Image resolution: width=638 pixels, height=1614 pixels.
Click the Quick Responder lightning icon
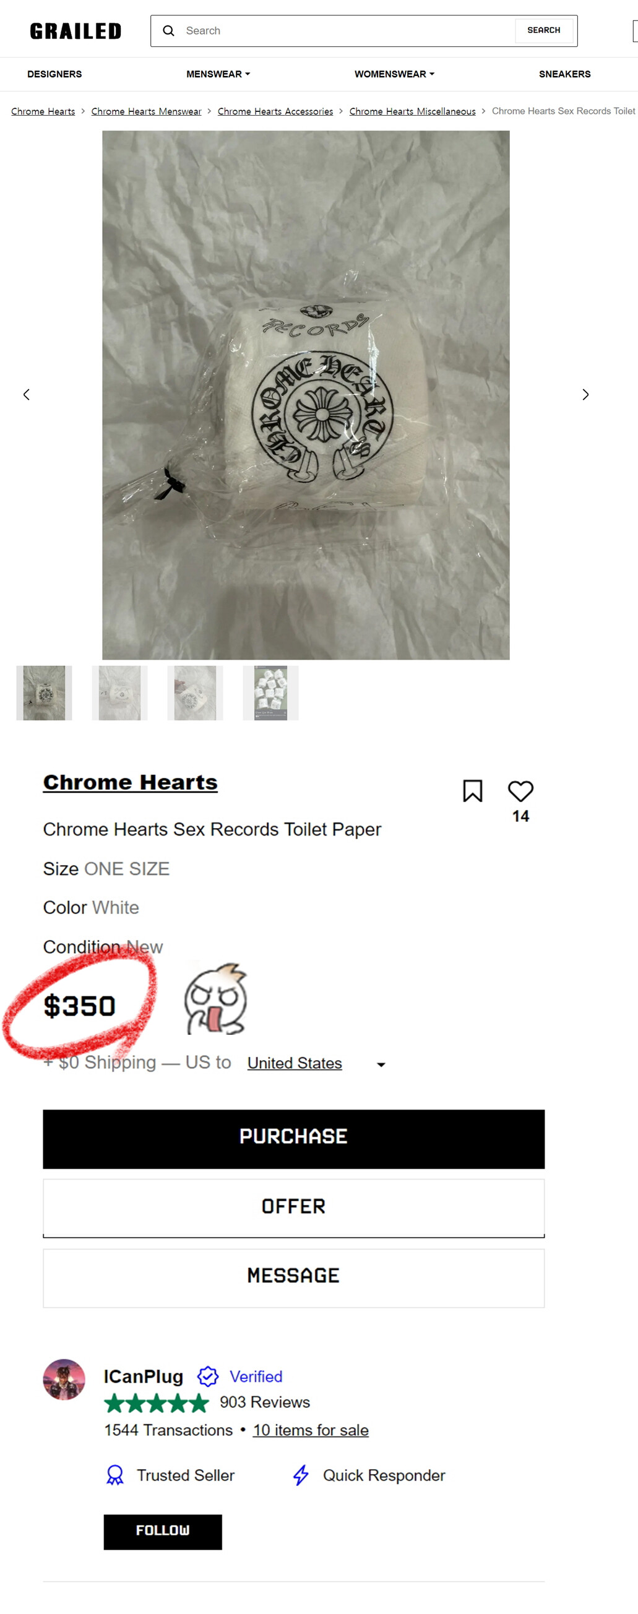click(301, 1475)
